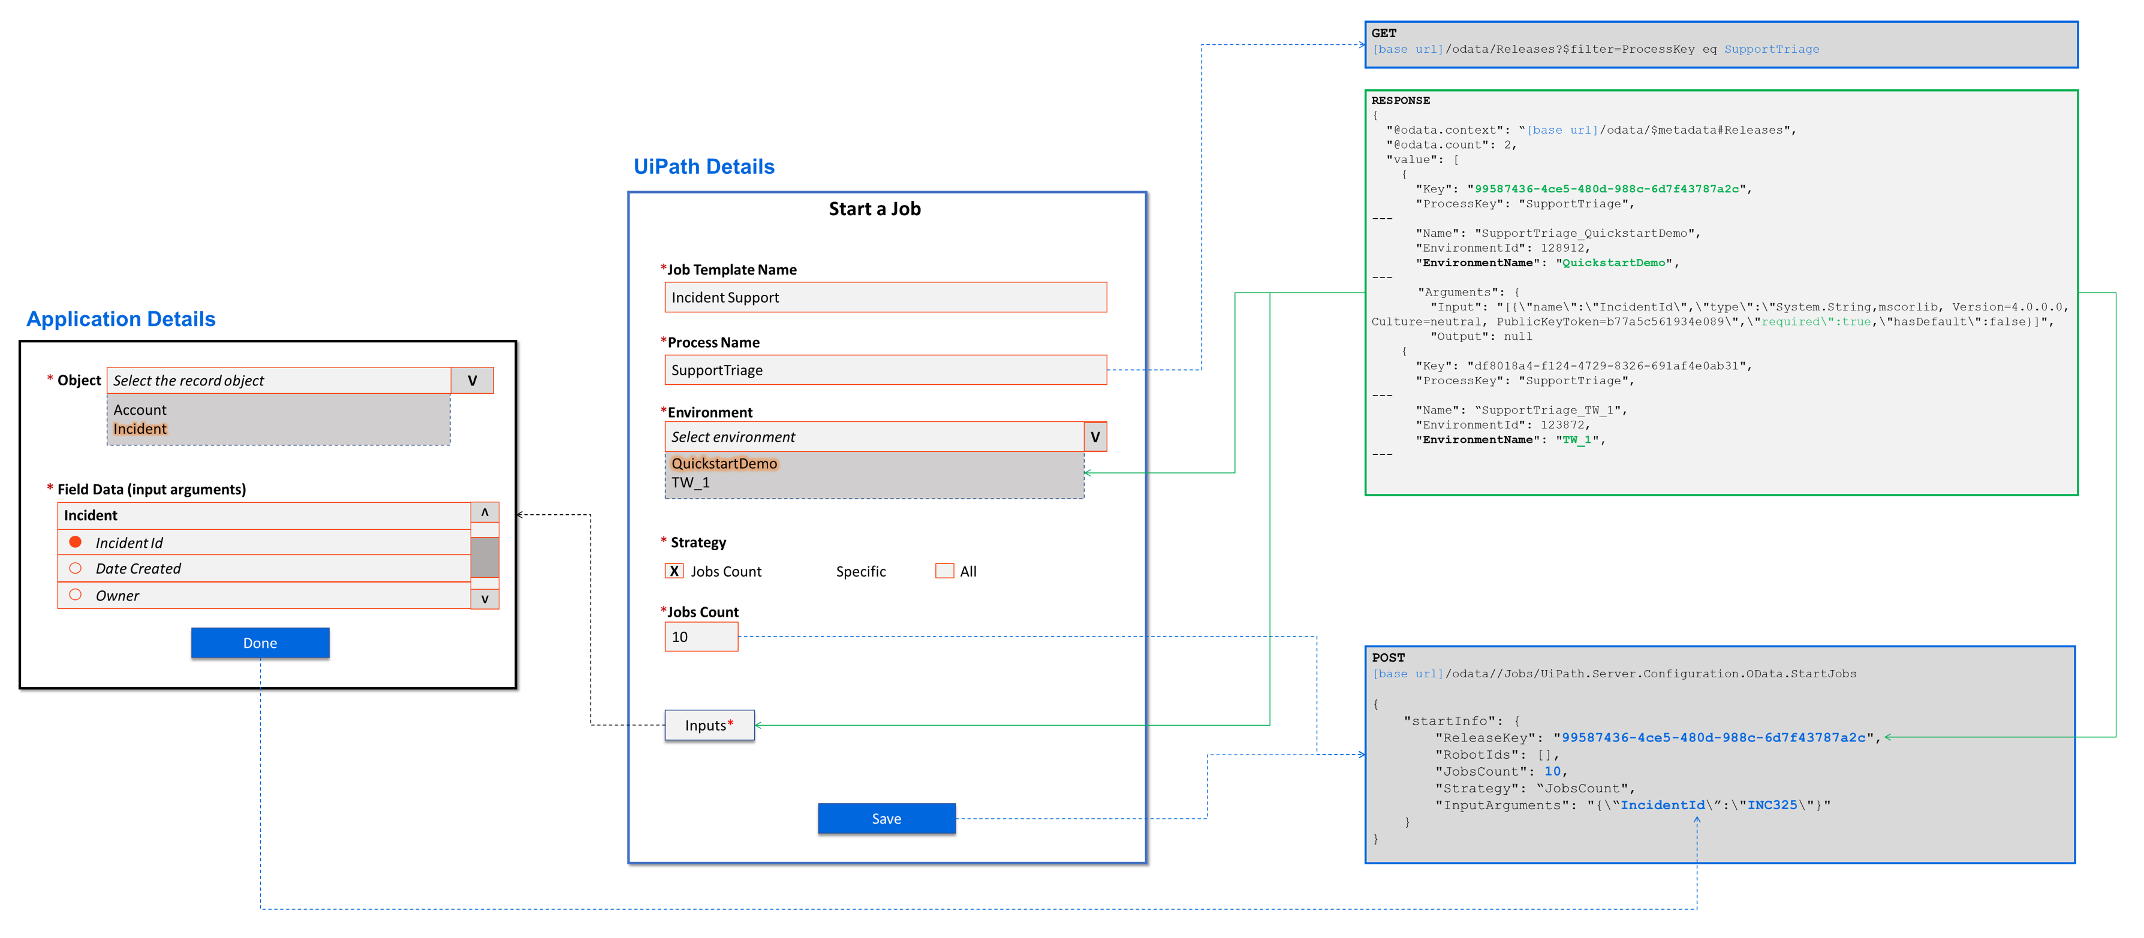Screen dimensions: 2144x938
Task: Click the Incident header row in Field Data
Action: (264, 515)
